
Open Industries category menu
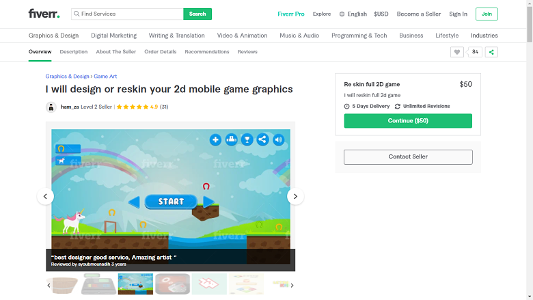click(x=484, y=36)
